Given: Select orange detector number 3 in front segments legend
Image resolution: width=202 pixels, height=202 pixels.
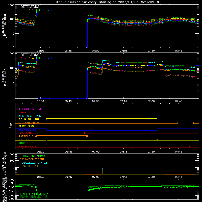Looking at the screenshot, I should coord(29,10).
